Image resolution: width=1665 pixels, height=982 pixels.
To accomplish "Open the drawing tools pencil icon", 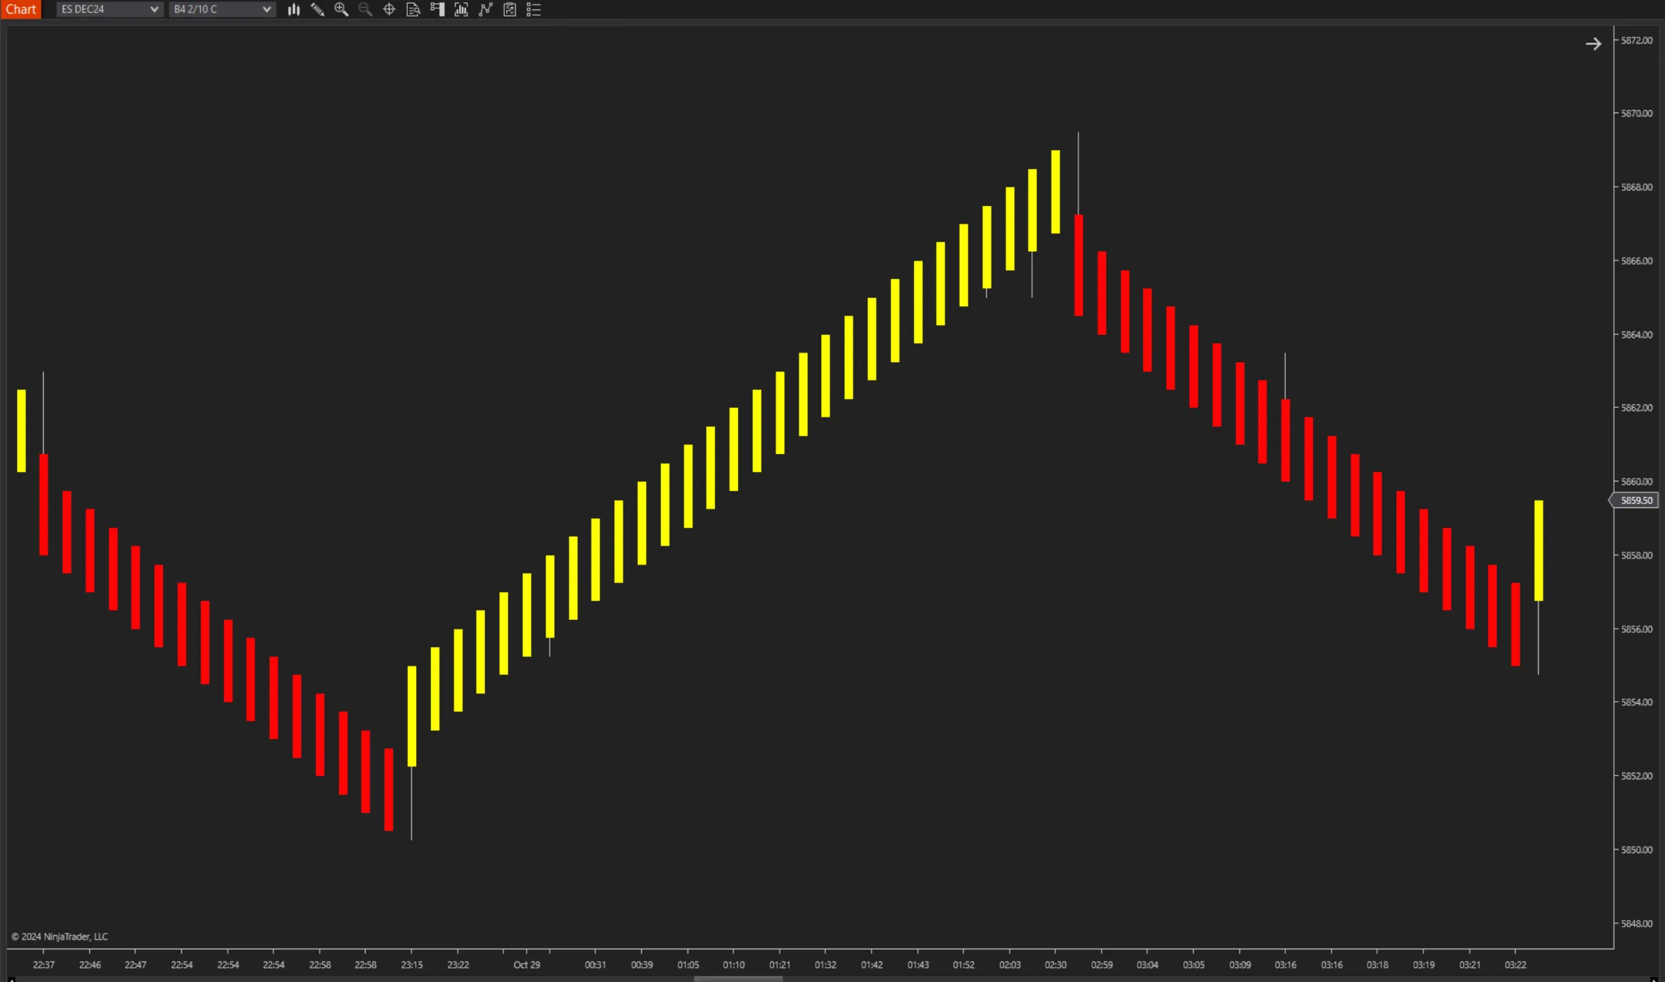I will [317, 9].
